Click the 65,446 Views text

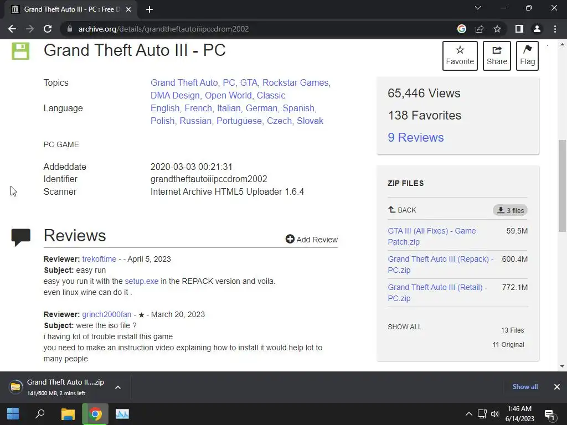[x=424, y=93]
